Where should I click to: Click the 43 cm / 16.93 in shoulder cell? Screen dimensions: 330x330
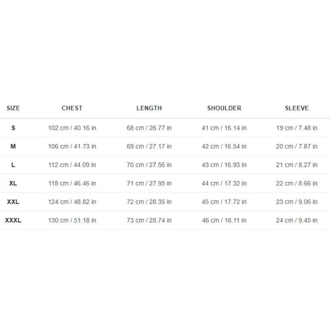point(224,165)
